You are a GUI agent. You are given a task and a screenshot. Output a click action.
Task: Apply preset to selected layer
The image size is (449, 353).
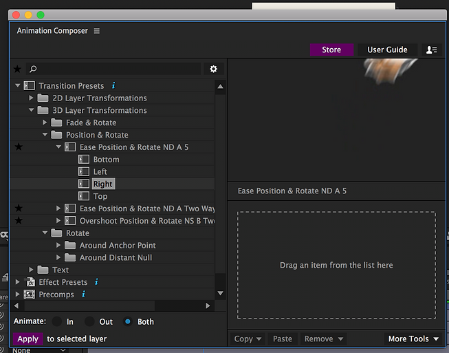28,339
